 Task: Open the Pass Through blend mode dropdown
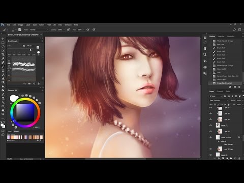219,101
